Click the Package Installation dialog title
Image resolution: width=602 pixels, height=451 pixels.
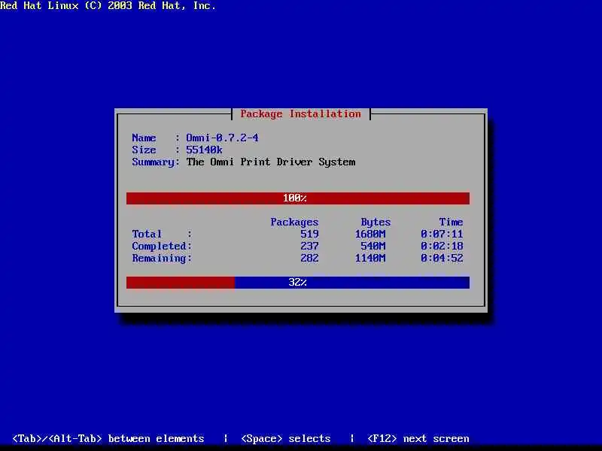300,114
